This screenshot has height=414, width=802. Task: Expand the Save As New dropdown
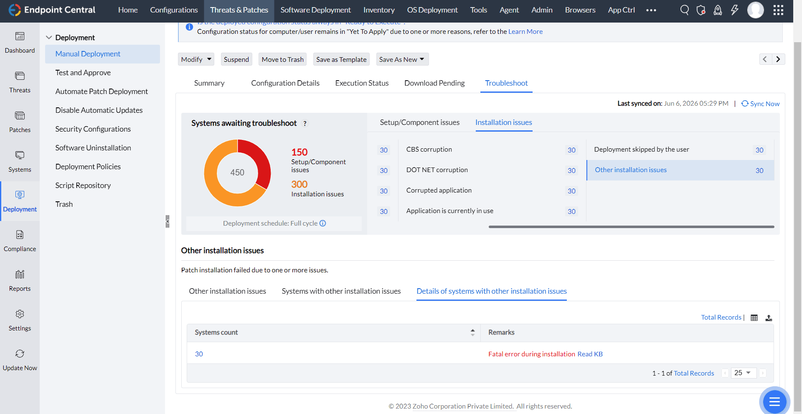402,59
